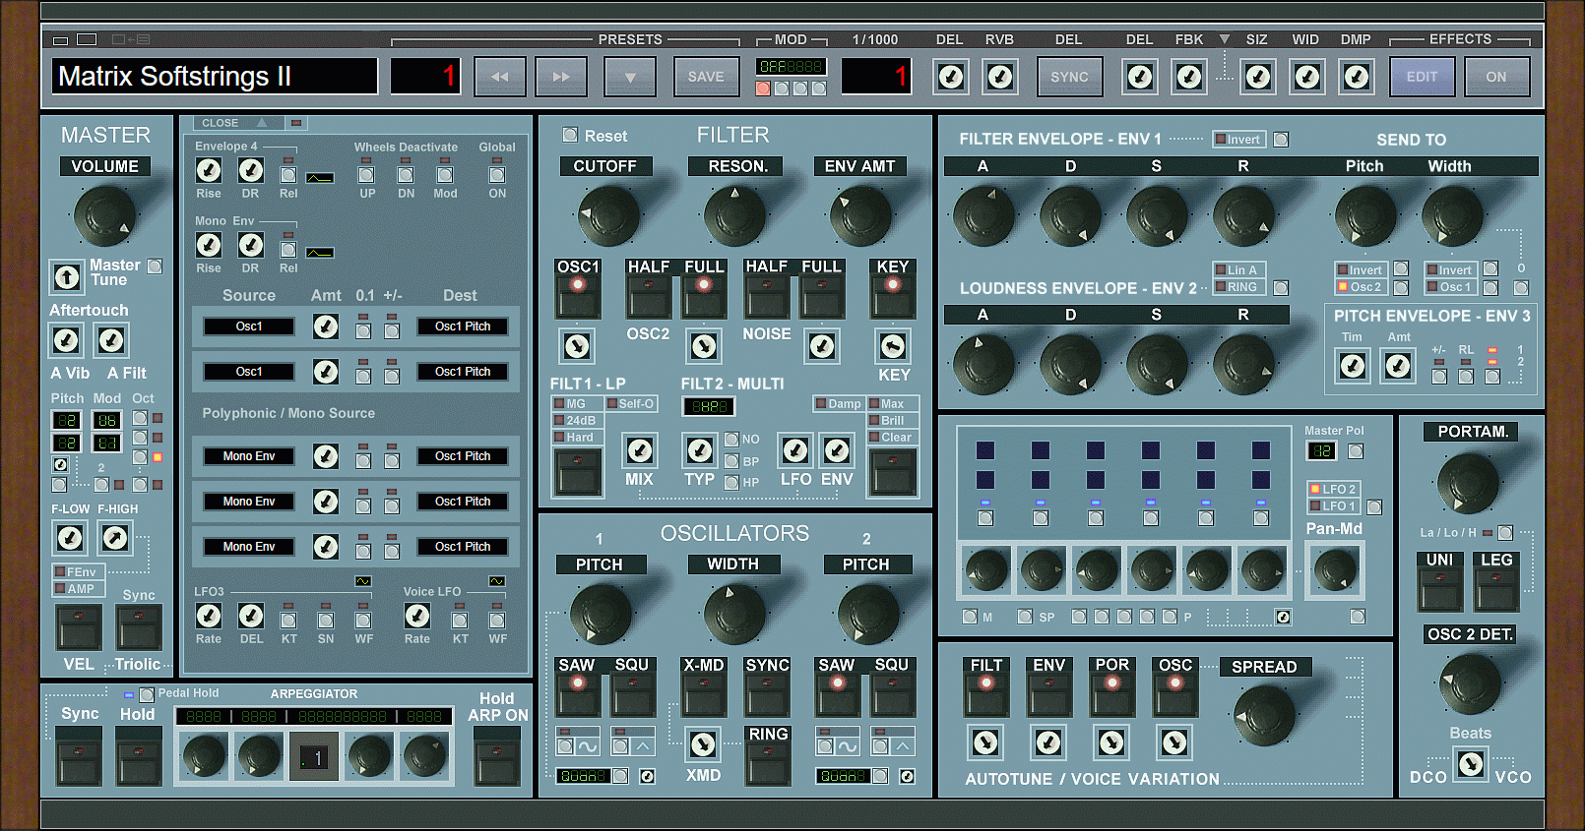1585x831 pixels.
Task: Enable the BP filter type checkbox
Action: pyautogui.click(x=731, y=461)
